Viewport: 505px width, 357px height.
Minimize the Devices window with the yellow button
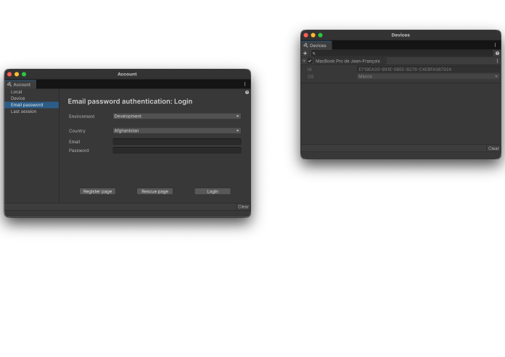point(313,35)
